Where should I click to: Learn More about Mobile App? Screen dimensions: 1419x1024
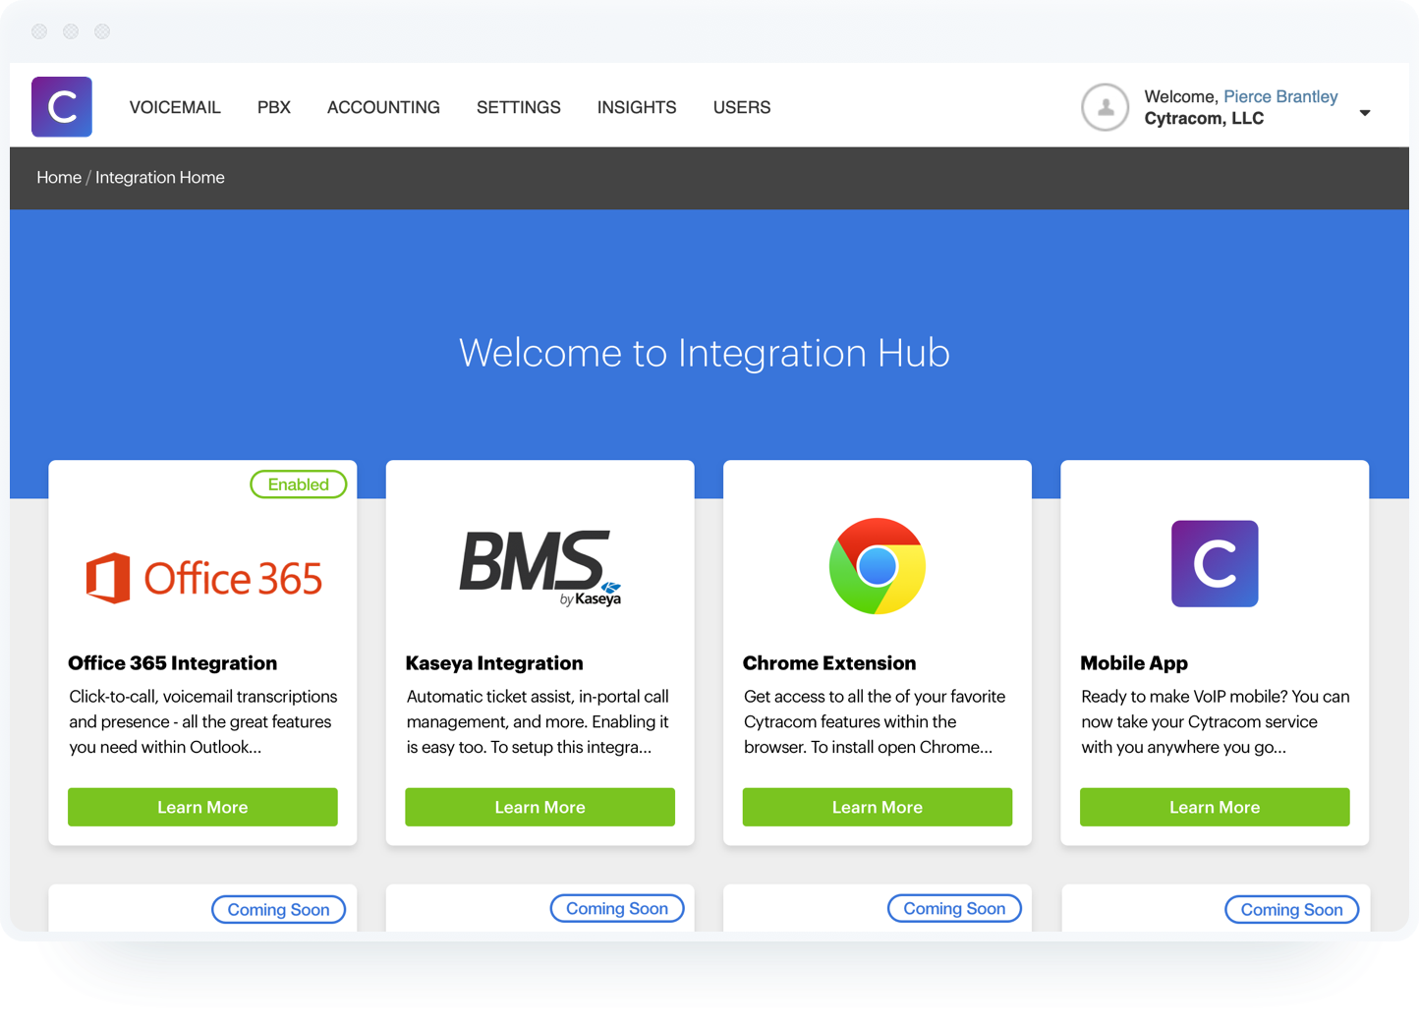1215,807
